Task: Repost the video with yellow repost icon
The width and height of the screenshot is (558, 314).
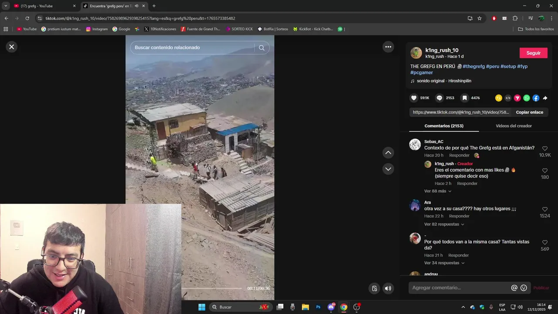Action: pyautogui.click(x=499, y=98)
